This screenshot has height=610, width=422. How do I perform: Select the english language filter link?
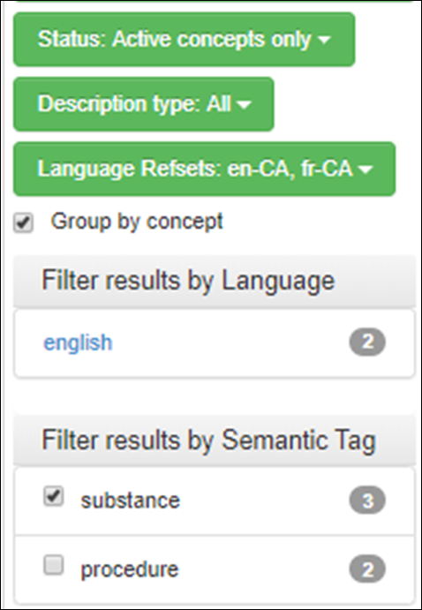click(x=78, y=343)
